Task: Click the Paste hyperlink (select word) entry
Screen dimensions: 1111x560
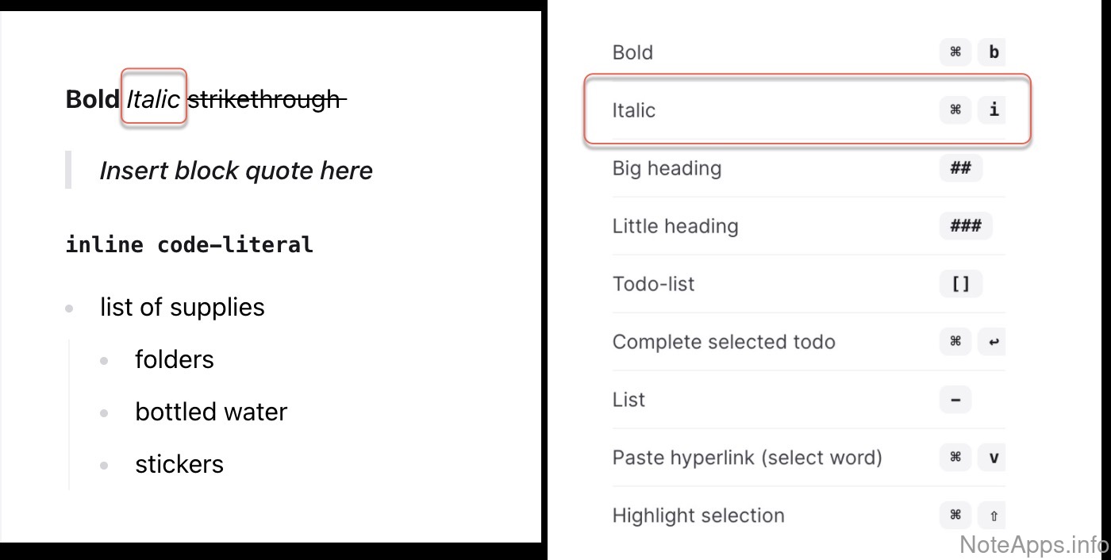Action: click(x=747, y=458)
